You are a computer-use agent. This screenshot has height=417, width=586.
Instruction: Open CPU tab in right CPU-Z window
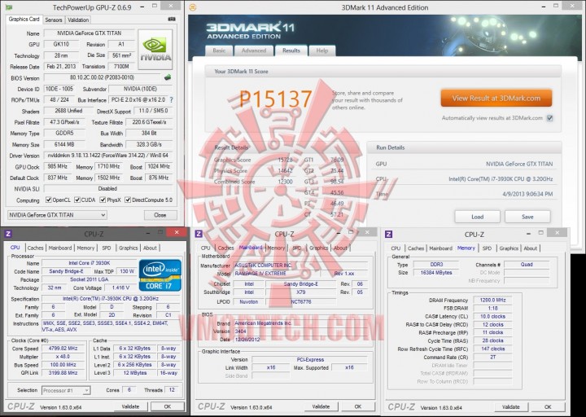[x=396, y=248]
